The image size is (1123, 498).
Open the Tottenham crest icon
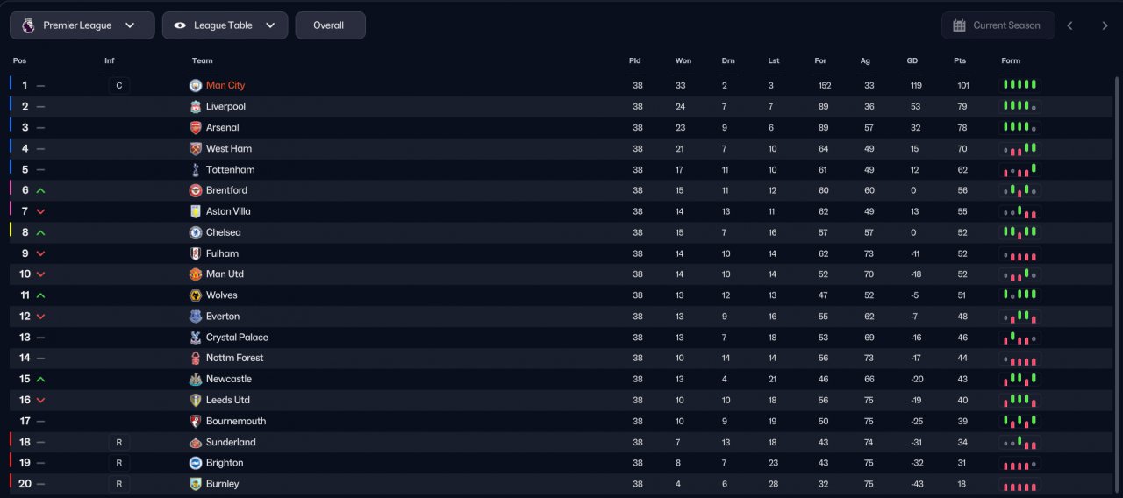point(196,169)
